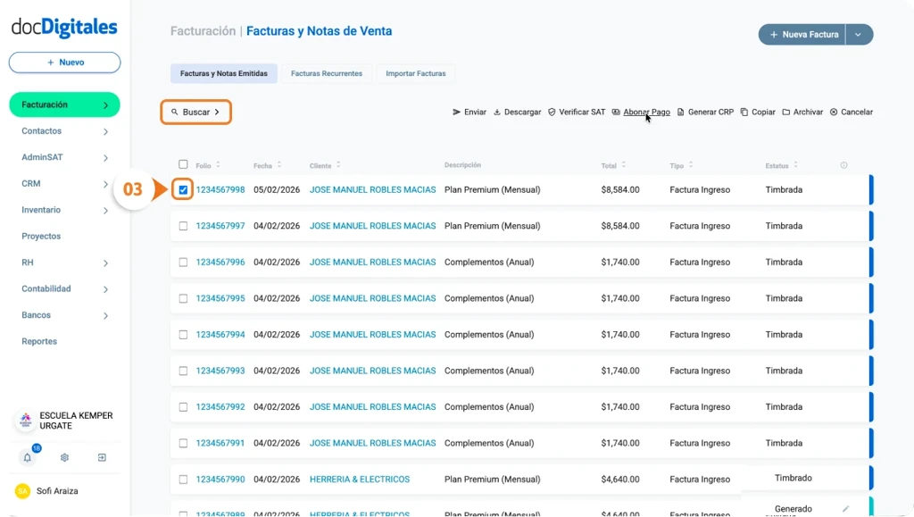Expand the Inventario sidebar section
Image resolution: width=914 pixels, height=517 pixels.
tap(105, 211)
